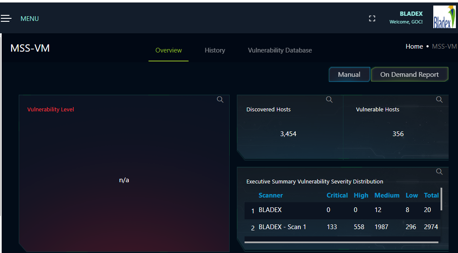This screenshot has width=458, height=253.
Task: Click the MENU label
Action: 29,19
